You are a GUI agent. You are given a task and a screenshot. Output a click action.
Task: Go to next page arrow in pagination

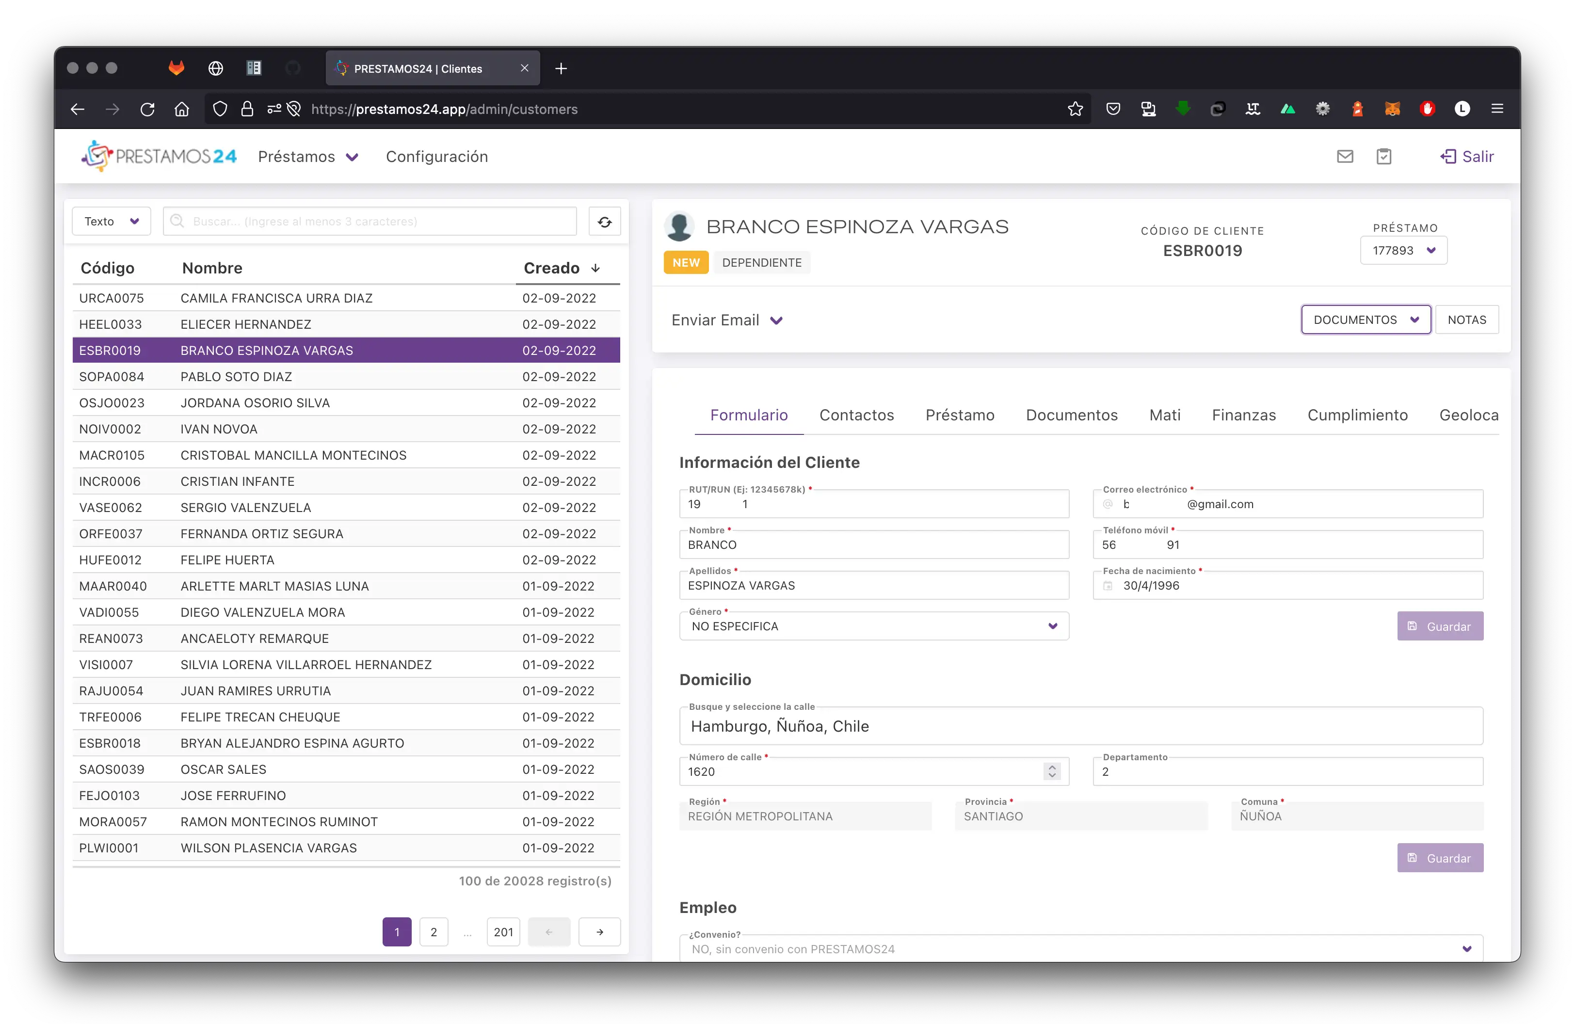tap(599, 932)
